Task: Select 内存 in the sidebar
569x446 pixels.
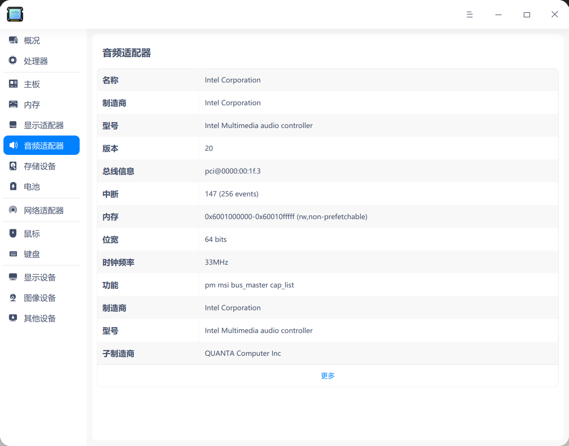Action: (41, 105)
